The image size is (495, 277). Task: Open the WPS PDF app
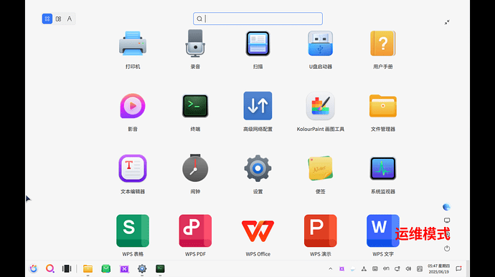[x=195, y=230]
